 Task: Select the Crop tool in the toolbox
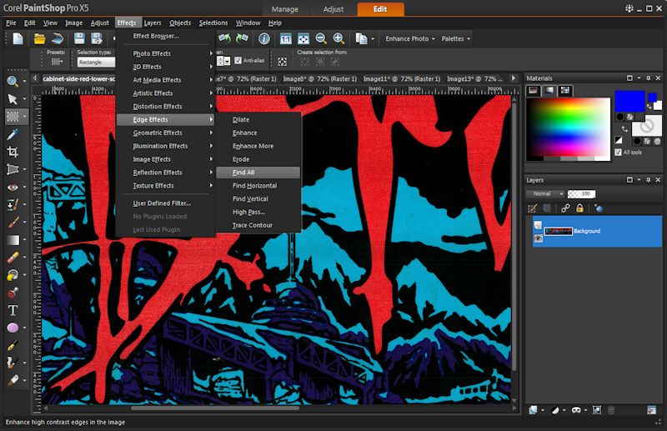(x=13, y=152)
